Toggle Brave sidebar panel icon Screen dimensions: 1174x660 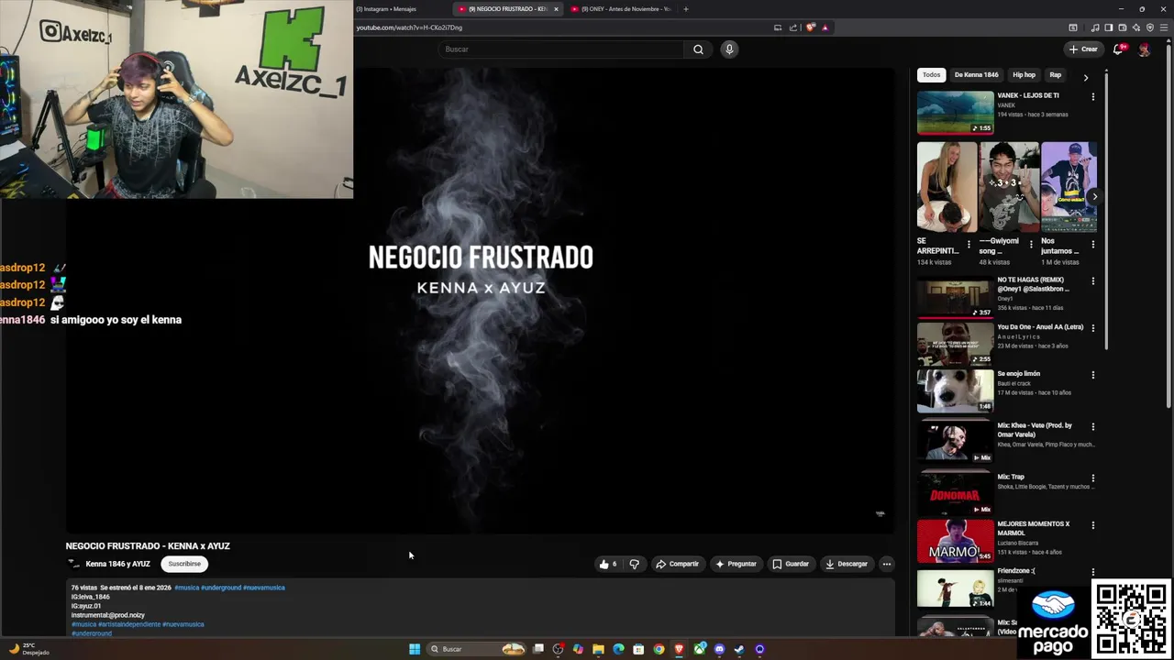(x=1109, y=27)
